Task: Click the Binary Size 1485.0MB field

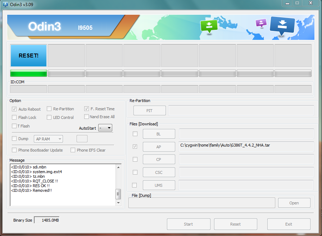Action: point(47,220)
